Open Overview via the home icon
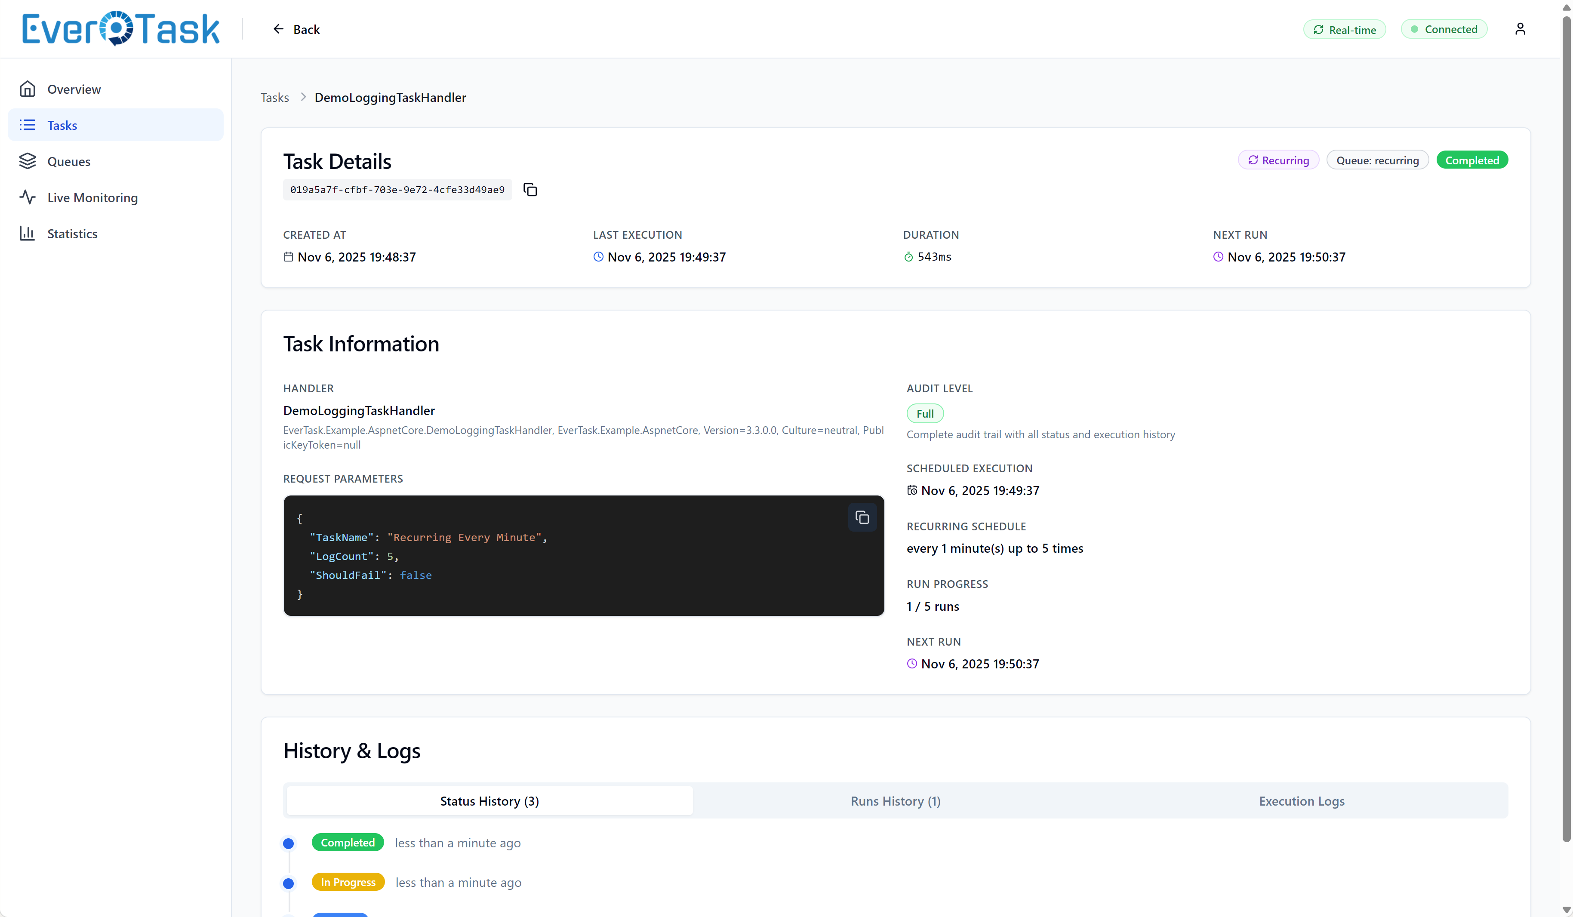Image resolution: width=1573 pixels, height=917 pixels. click(28, 89)
